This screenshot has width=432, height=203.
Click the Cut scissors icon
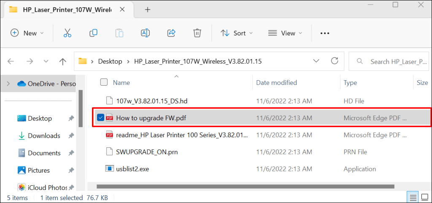67,33
